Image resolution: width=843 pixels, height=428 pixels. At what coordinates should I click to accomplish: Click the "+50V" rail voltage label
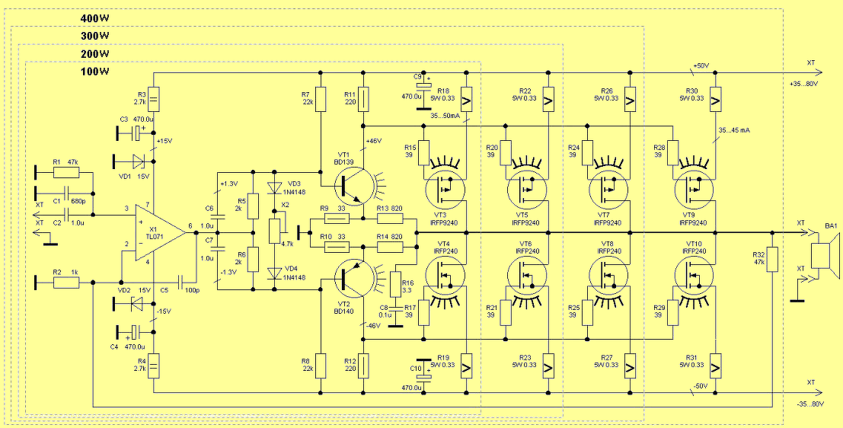[701, 65]
